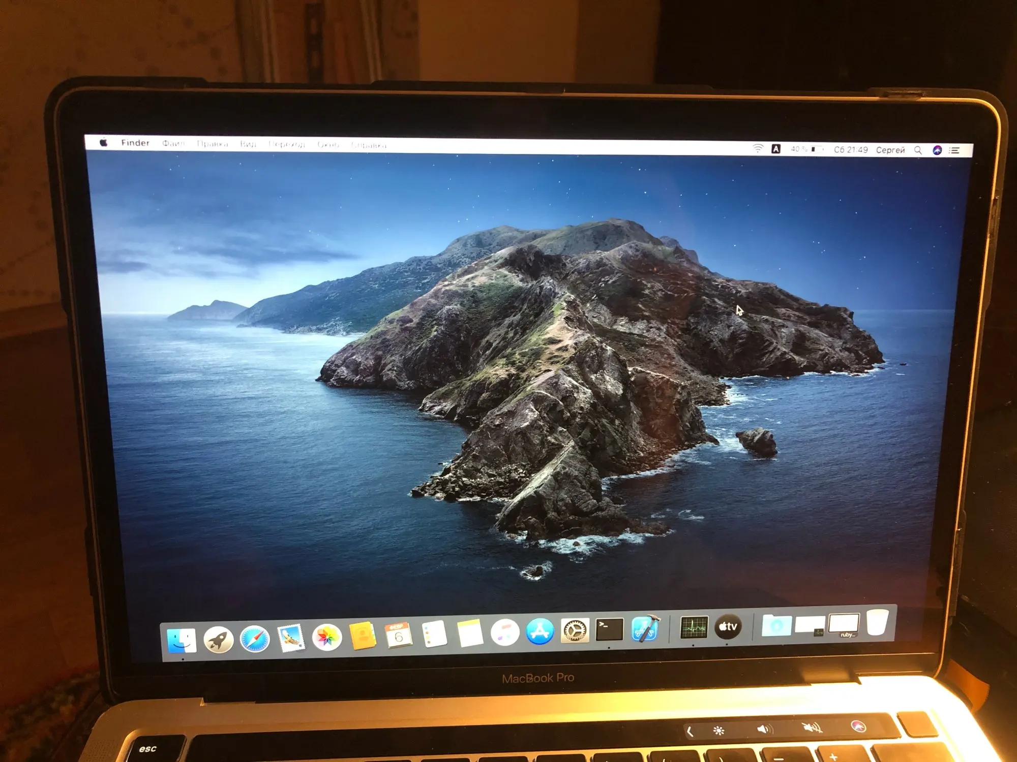Open Notification Center list icon
This screenshot has height=762, width=1017.
tap(955, 150)
